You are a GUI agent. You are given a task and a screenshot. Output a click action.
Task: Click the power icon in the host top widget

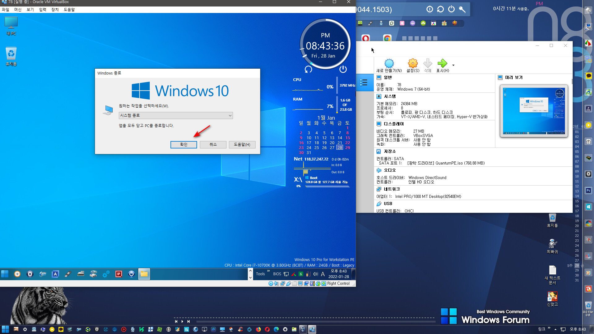(x=451, y=9)
